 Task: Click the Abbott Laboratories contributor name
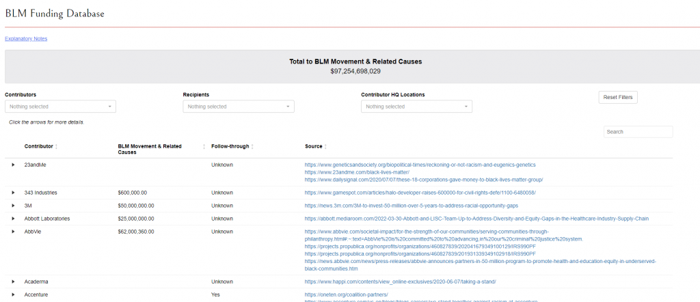click(47, 219)
